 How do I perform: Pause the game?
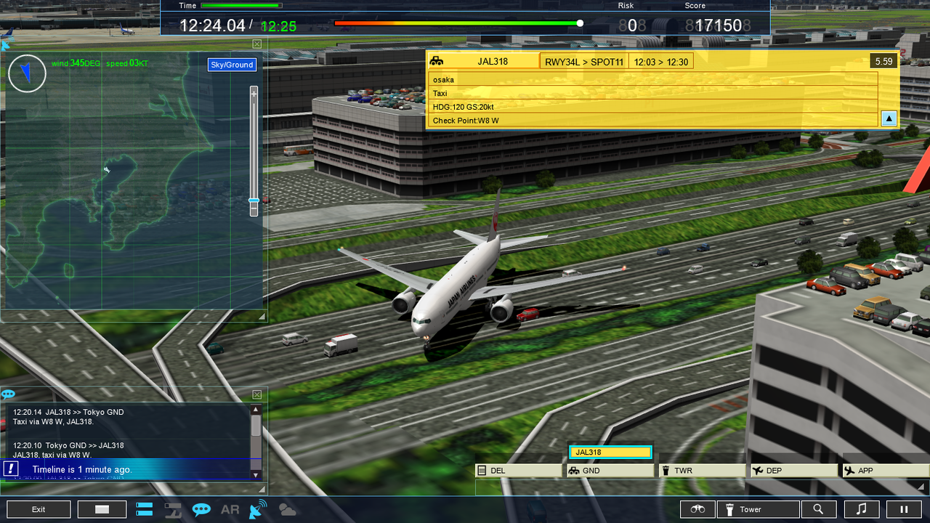[x=905, y=509]
